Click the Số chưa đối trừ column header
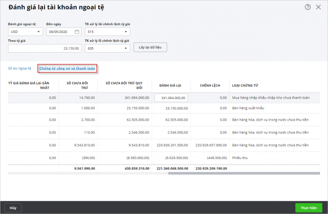The image size is (328, 214). 78,85
